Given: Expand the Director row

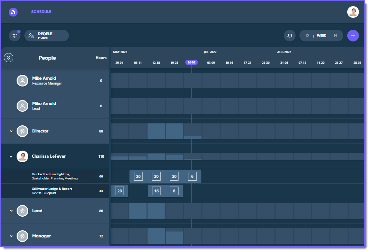Looking at the screenshot, I should [11, 131].
